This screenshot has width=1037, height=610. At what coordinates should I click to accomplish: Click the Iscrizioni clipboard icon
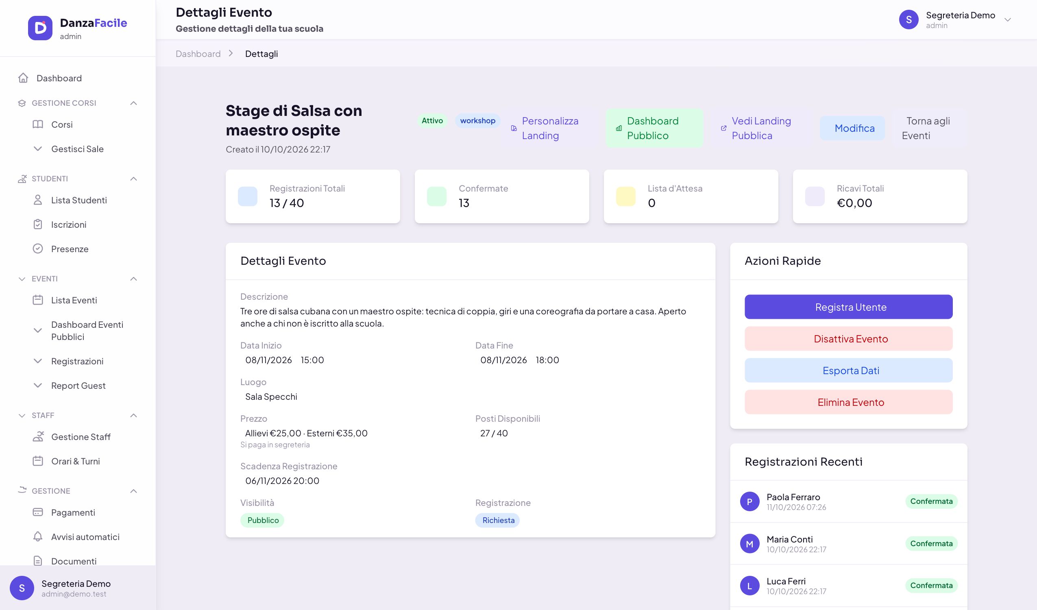(38, 224)
